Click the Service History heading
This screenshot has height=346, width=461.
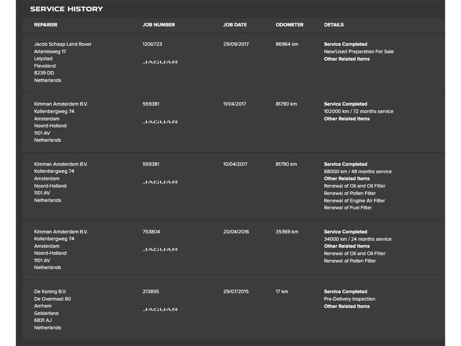click(x=66, y=9)
